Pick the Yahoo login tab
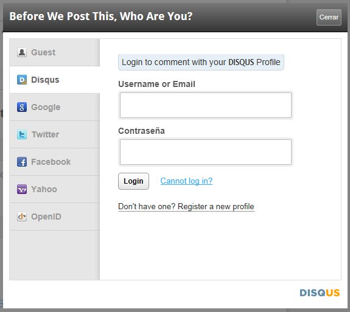 click(x=55, y=189)
